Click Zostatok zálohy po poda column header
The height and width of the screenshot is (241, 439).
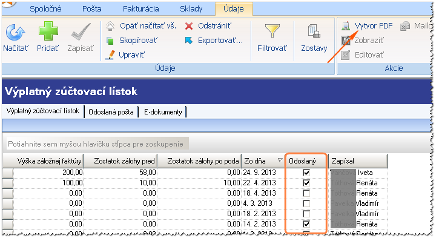click(x=200, y=161)
